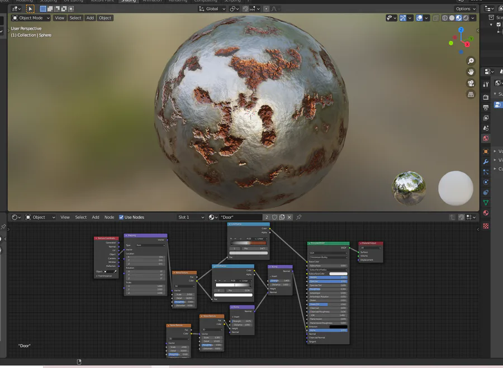Open the View Layer properties tab icon
The width and height of the screenshot is (503, 368).
pyautogui.click(x=486, y=118)
